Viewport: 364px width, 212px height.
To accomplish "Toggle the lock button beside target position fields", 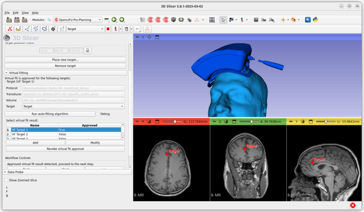I will [87, 50].
